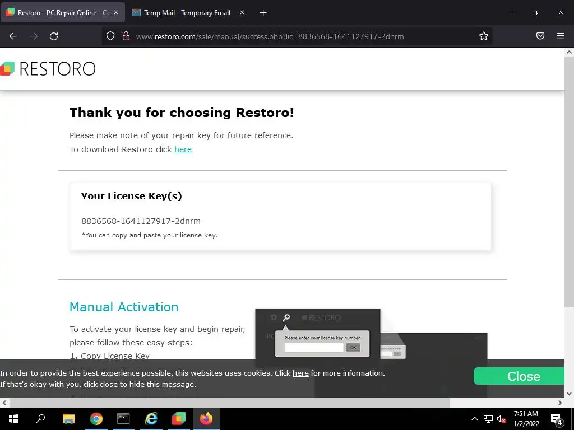
Task: Close the cookie notice banner
Action: tap(519, 376)
